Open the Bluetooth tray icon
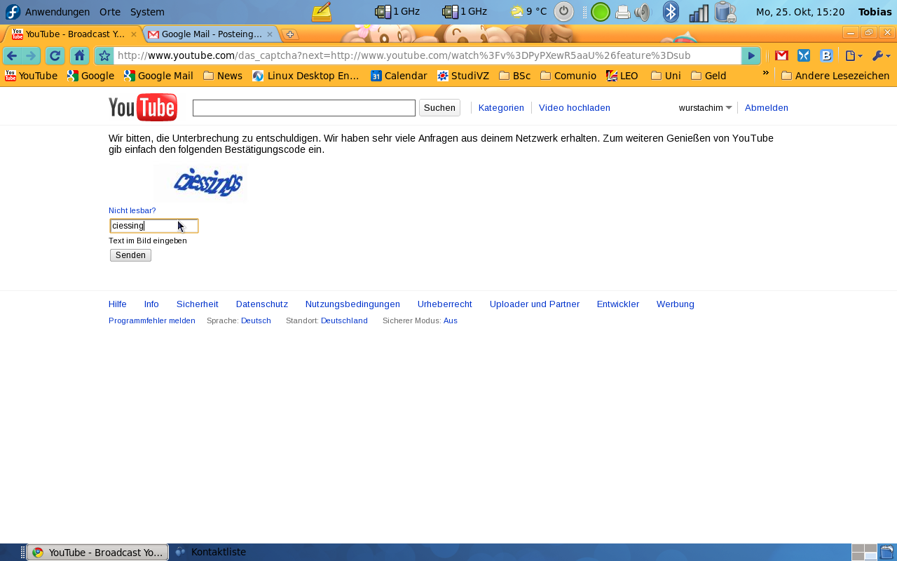Viewport: 897px width, 561px height. [x=671, y=12]
